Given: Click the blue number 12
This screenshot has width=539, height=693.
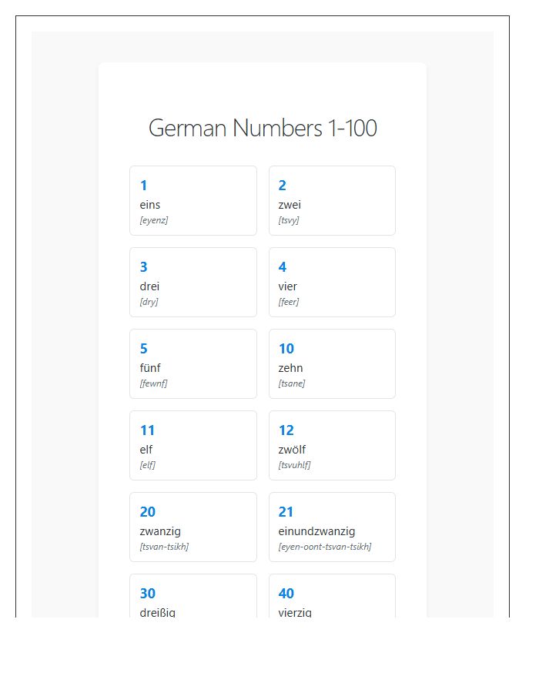Looking at the screenshot, I should (x=286, y=430).
